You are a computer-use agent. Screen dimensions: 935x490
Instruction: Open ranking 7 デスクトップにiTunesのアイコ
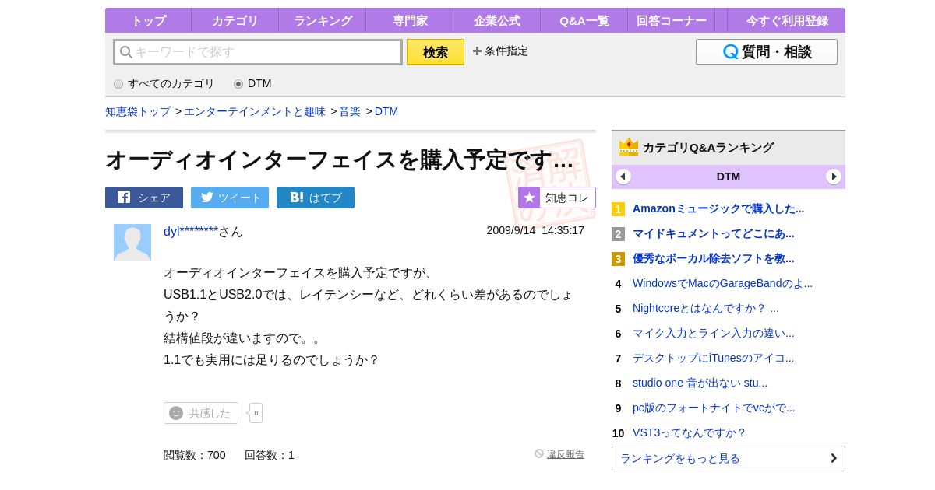(714, 358)
